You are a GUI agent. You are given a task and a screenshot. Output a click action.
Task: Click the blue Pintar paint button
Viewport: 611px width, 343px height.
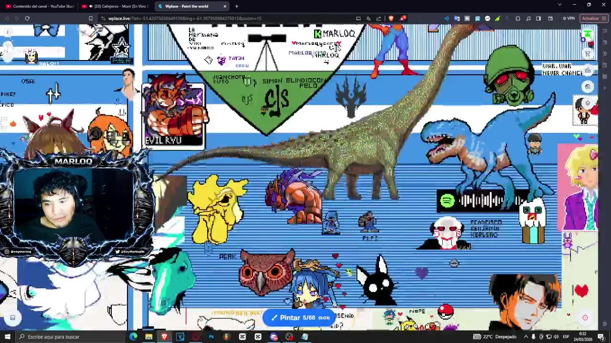[299, 318]
